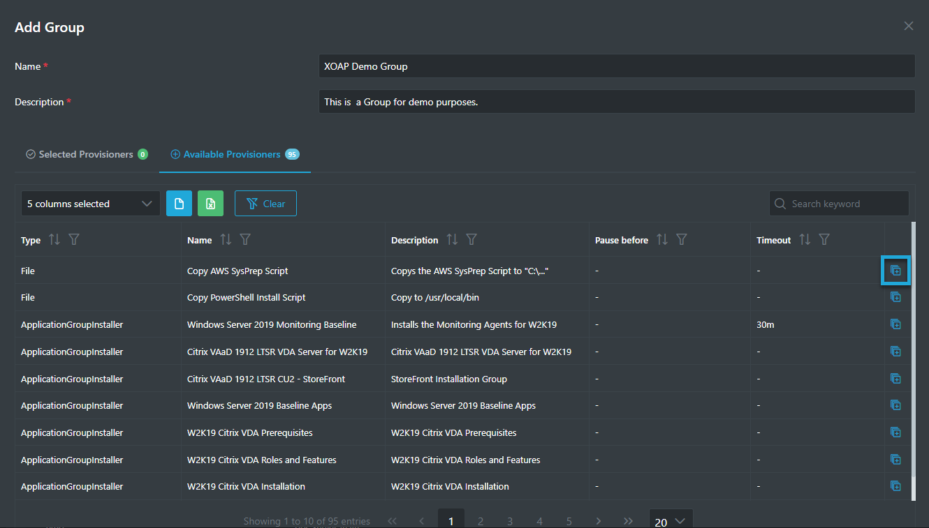Go to page 3
Screen dimensions: 929x528
[x=510, y=521]
